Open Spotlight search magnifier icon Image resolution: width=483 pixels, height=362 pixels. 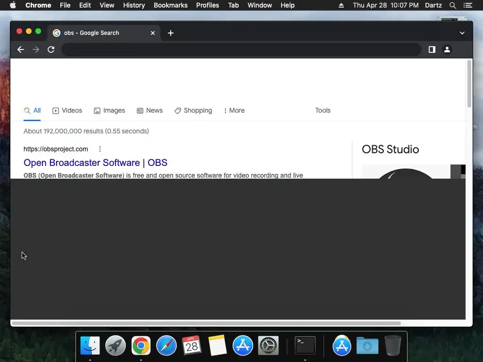(x=452, y=5)
